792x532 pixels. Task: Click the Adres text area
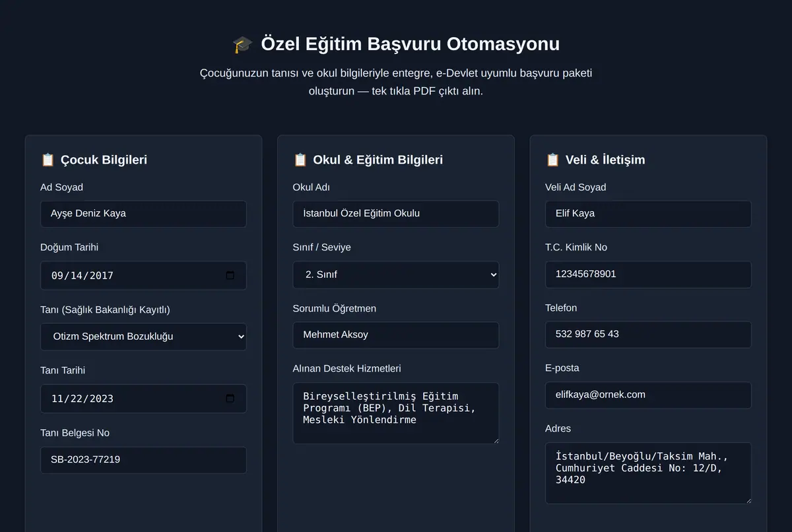pos(648,473)
